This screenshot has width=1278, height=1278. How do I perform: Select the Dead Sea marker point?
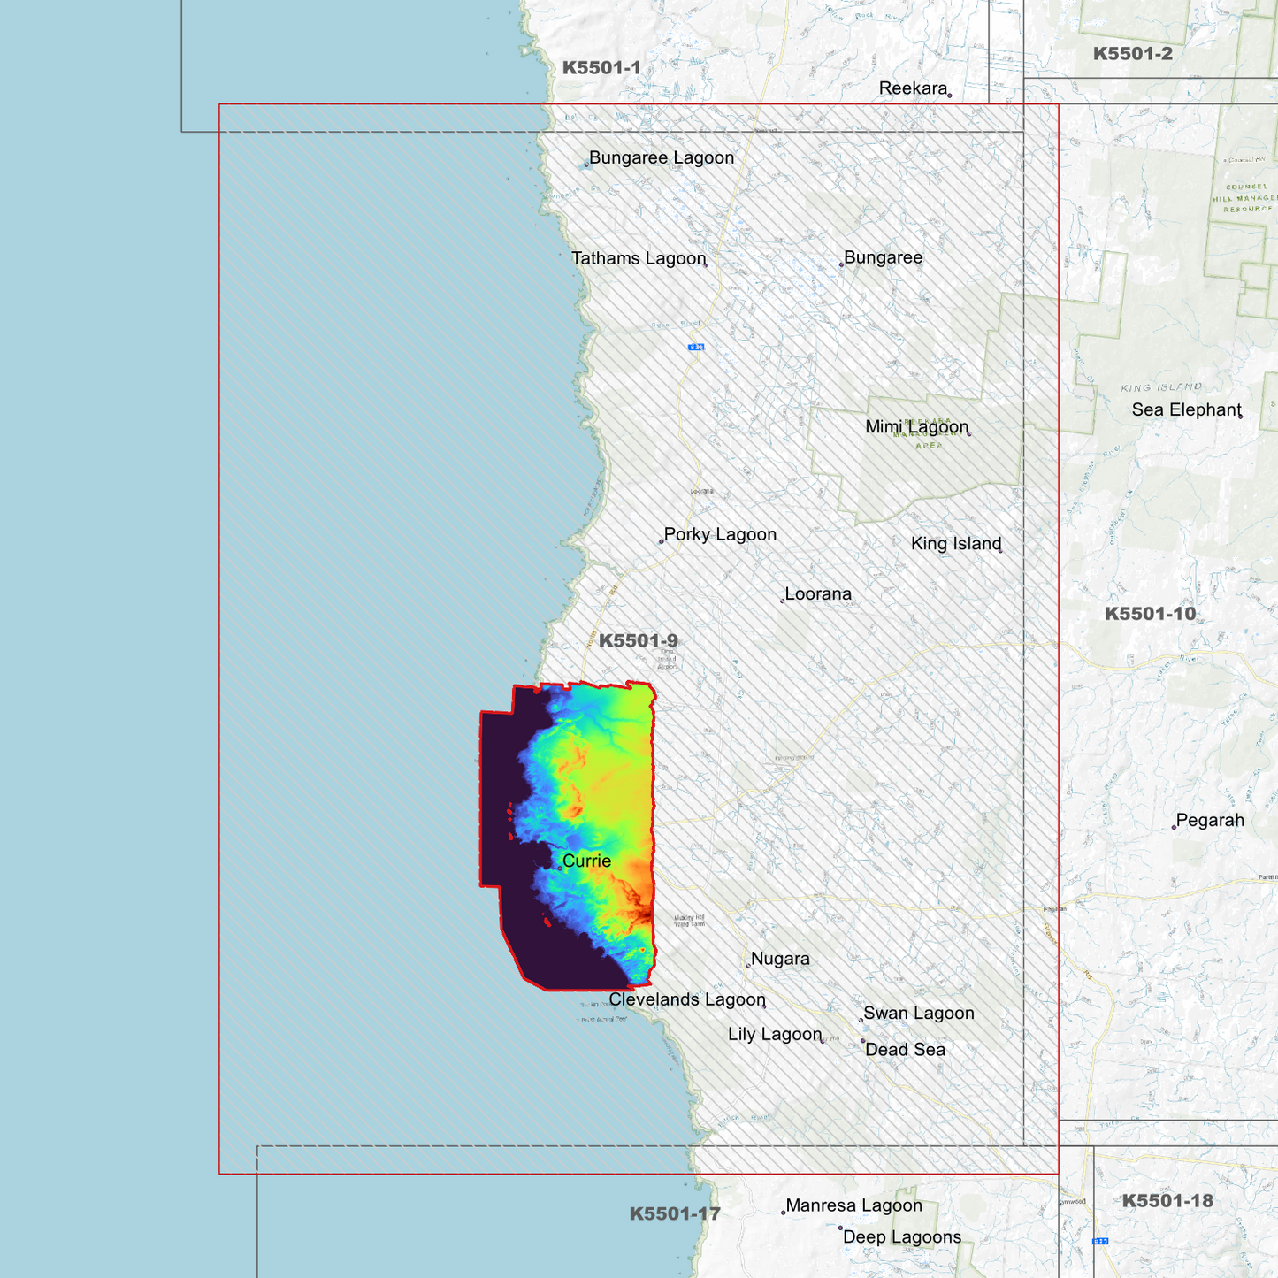(x=862, y=1042)
